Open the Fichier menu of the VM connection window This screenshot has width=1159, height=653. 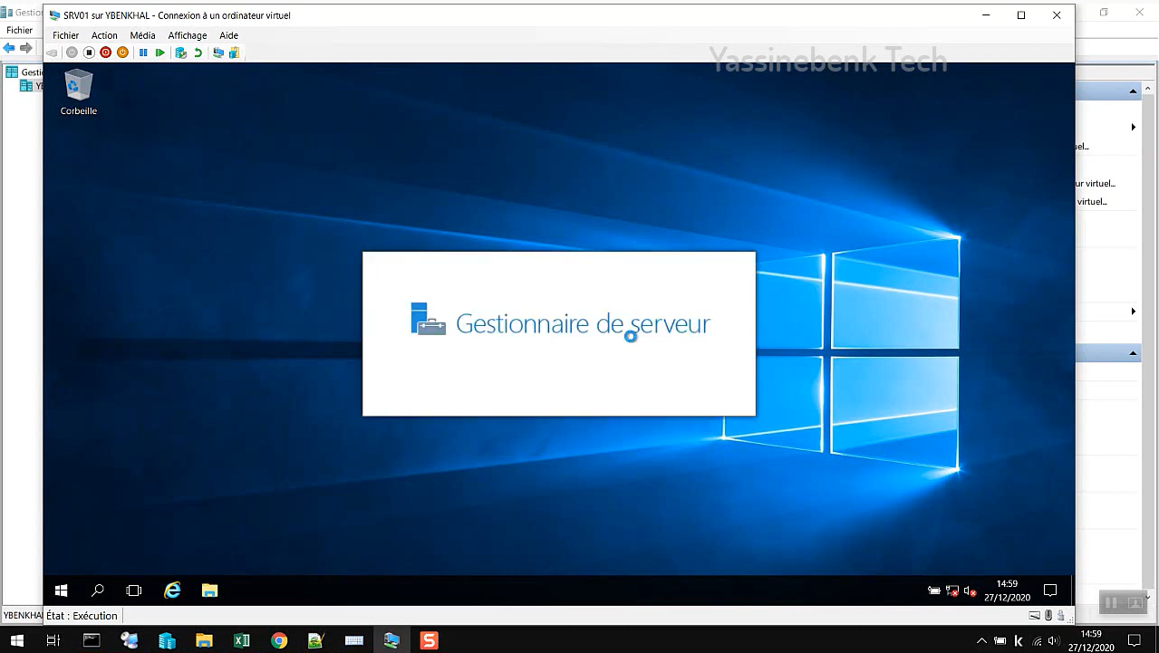[65, 35]
